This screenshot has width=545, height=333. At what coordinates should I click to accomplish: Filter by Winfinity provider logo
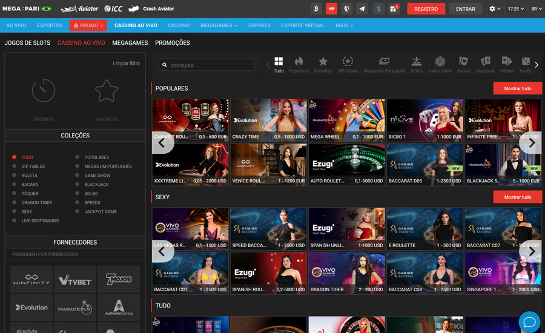click(x=31, y=279)
